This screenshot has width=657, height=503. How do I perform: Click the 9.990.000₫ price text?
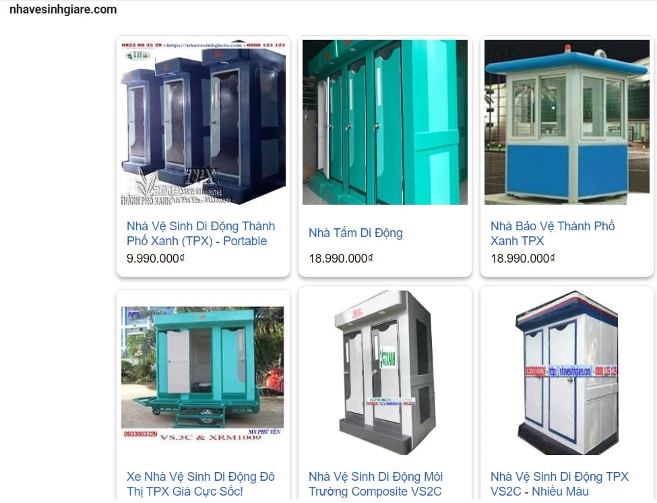click(x=156, y=258)
